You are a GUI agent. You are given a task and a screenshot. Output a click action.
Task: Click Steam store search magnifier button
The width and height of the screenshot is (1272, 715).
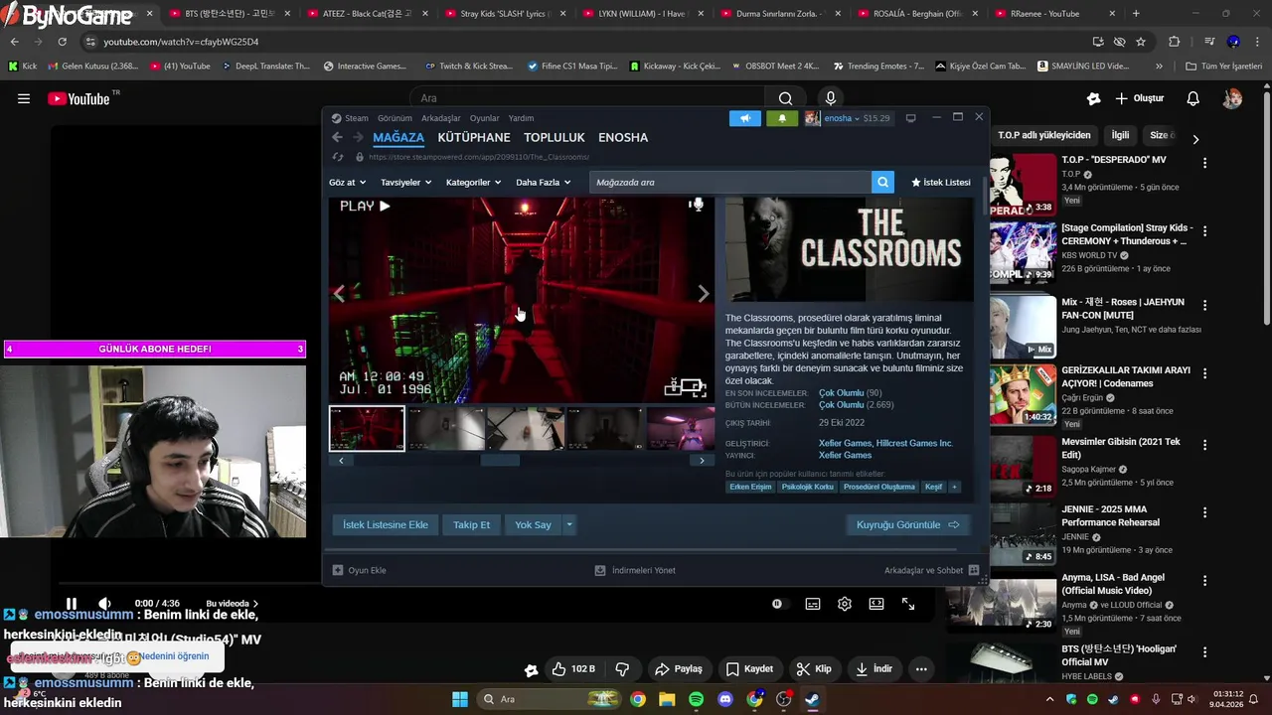(x=882, y=182)
